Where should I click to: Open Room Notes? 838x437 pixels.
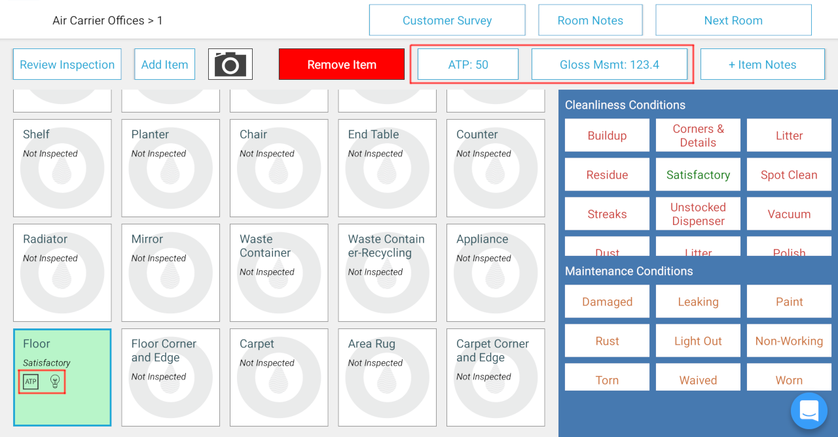(590, 20)
